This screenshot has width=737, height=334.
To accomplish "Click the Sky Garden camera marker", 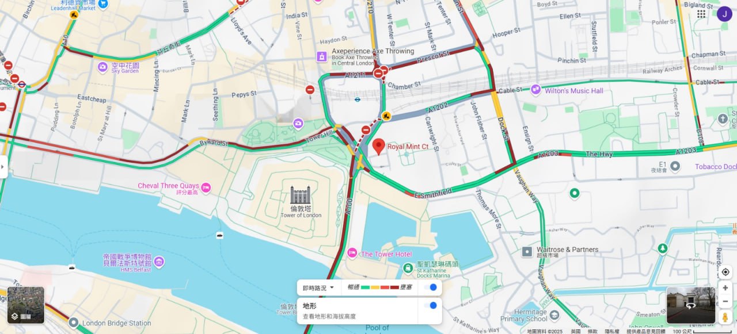I will [102, 67].
